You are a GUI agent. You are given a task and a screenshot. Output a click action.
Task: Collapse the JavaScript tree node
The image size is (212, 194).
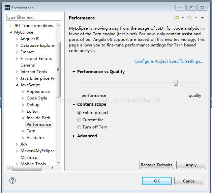pos(17,85)
